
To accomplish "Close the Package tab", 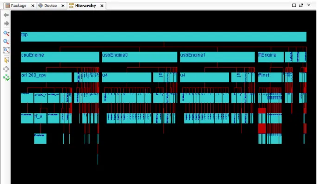I will pos(32,6).
